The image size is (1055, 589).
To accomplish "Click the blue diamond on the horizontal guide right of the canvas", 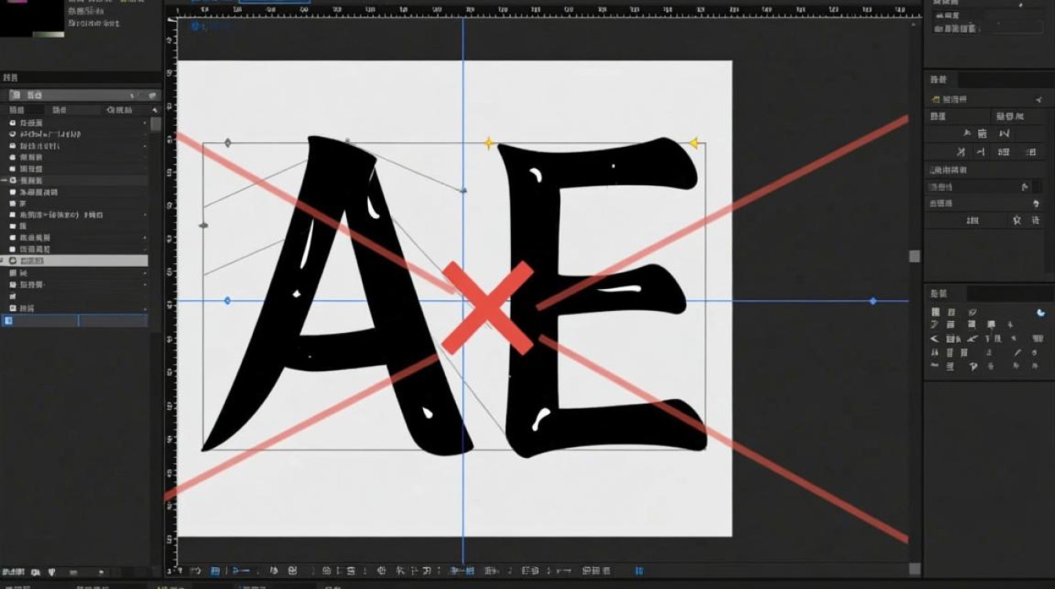I will tap(873, 301).
